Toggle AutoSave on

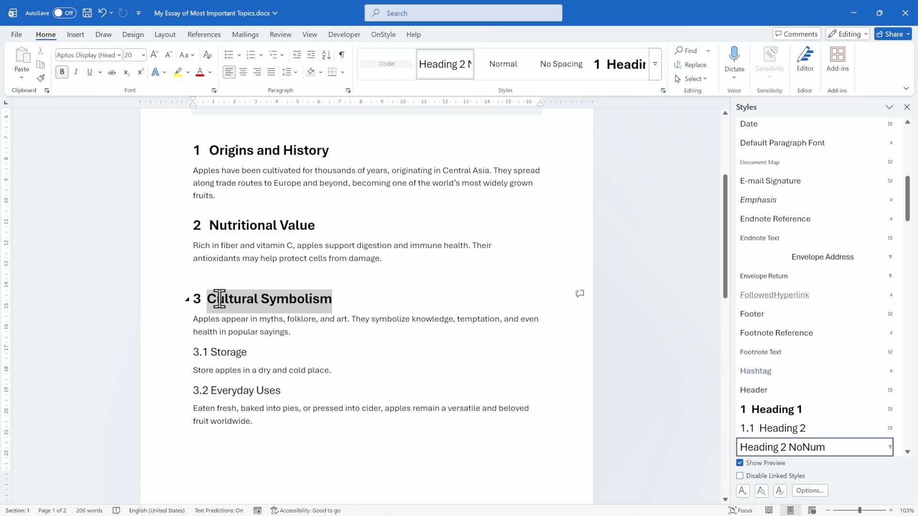click(64, 13)
